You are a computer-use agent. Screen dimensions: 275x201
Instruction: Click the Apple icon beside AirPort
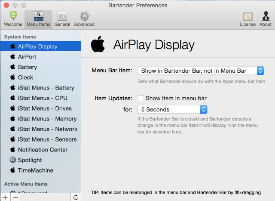pyautogui.click(x=12, y=56)
